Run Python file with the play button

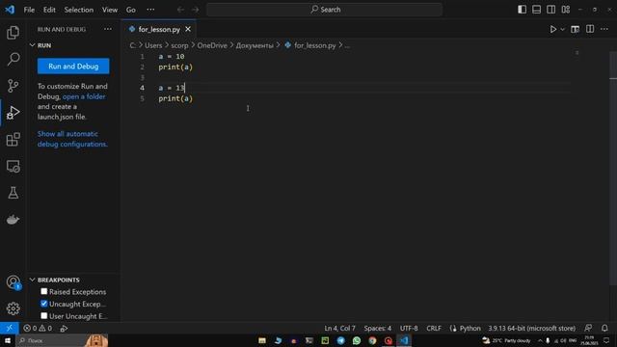click(552, 29)
